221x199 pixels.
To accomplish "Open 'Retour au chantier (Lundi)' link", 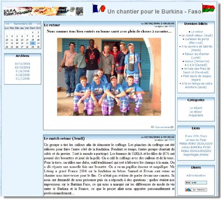I will pos(197,56).
